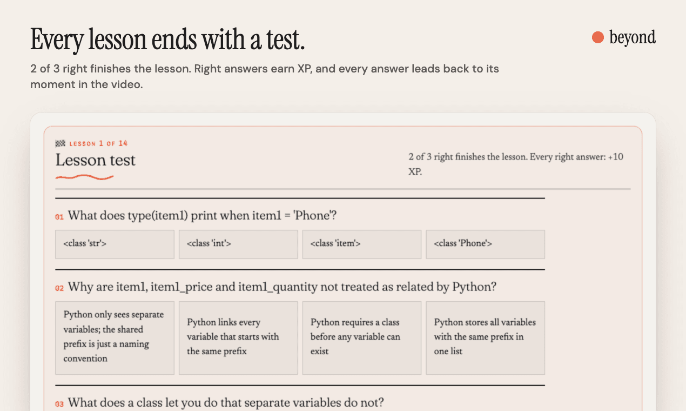The image size is (686, 411).
Task: Click the 02 question number marker
Action: [x=59, y=288]
